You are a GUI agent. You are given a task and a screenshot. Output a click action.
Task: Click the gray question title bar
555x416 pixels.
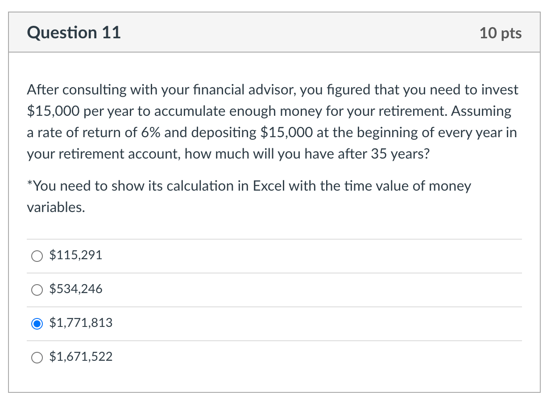[x=274, y=32]
